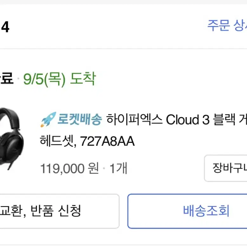
Task: Track shipment with the 배송조회 button
Action: point(187,211)
